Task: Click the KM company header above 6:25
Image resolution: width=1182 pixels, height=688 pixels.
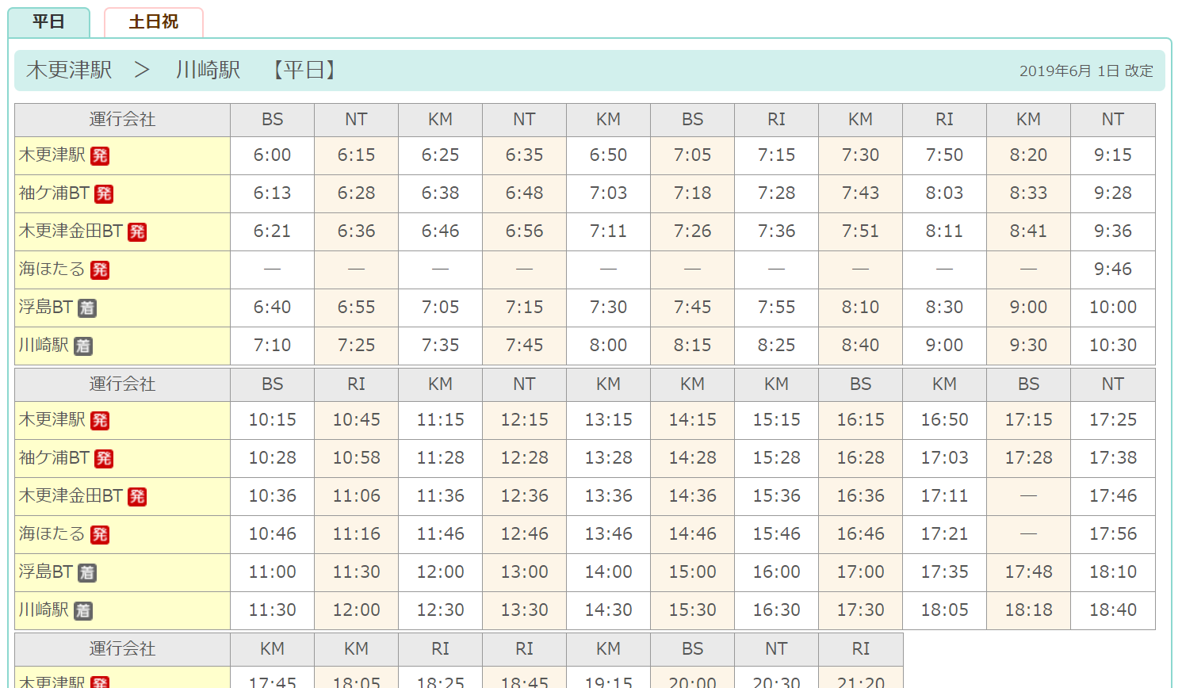Action: [441, 120]
